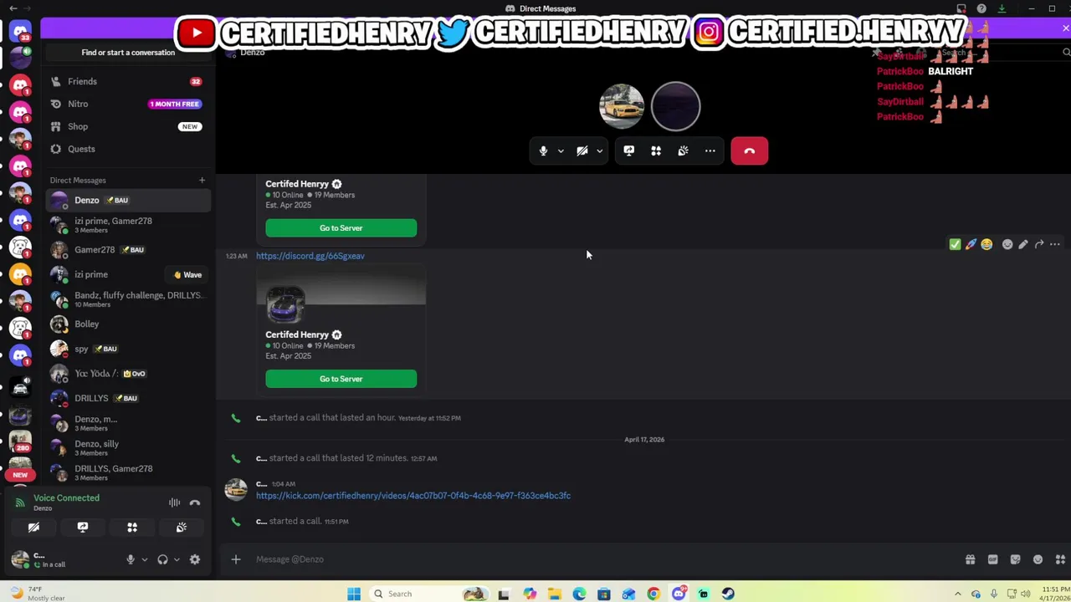This screenshot has height=602, width=1071.
Task: Open emoji picker in message bar
Action: (1038, 559)
